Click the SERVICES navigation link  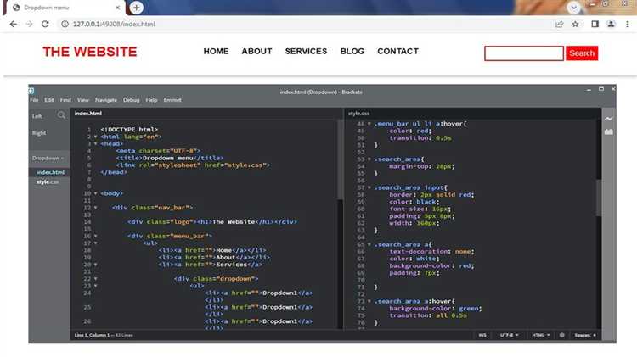[x=306, y=52]
